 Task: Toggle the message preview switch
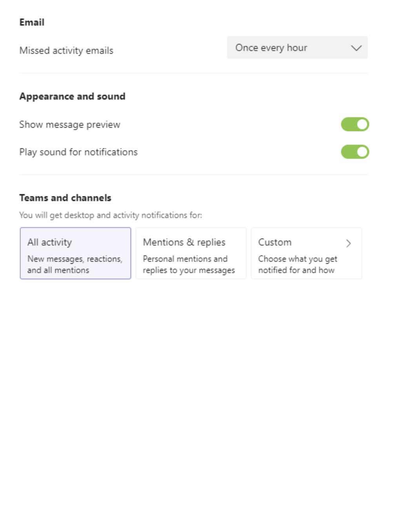point(355,124)
